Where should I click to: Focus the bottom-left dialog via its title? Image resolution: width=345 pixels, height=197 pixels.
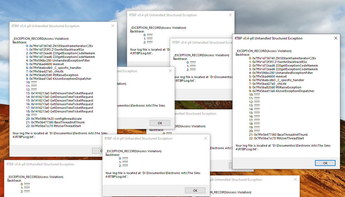pyautogui.click(x=40, y=164)
